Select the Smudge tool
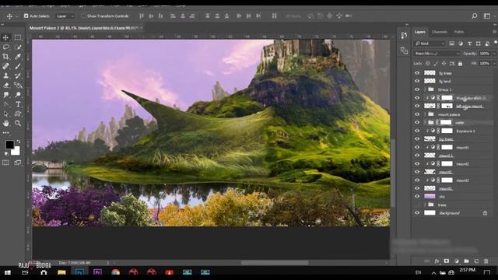This screenshot has width=498, height=280. pyautogui.click(x=5, y=95)
